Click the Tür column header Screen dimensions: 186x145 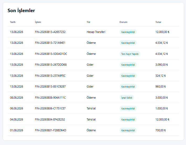pos(88,22)
